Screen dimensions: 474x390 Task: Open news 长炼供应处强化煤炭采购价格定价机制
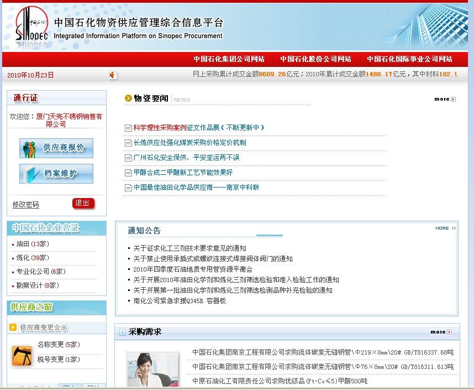click(x=190, y=143)
